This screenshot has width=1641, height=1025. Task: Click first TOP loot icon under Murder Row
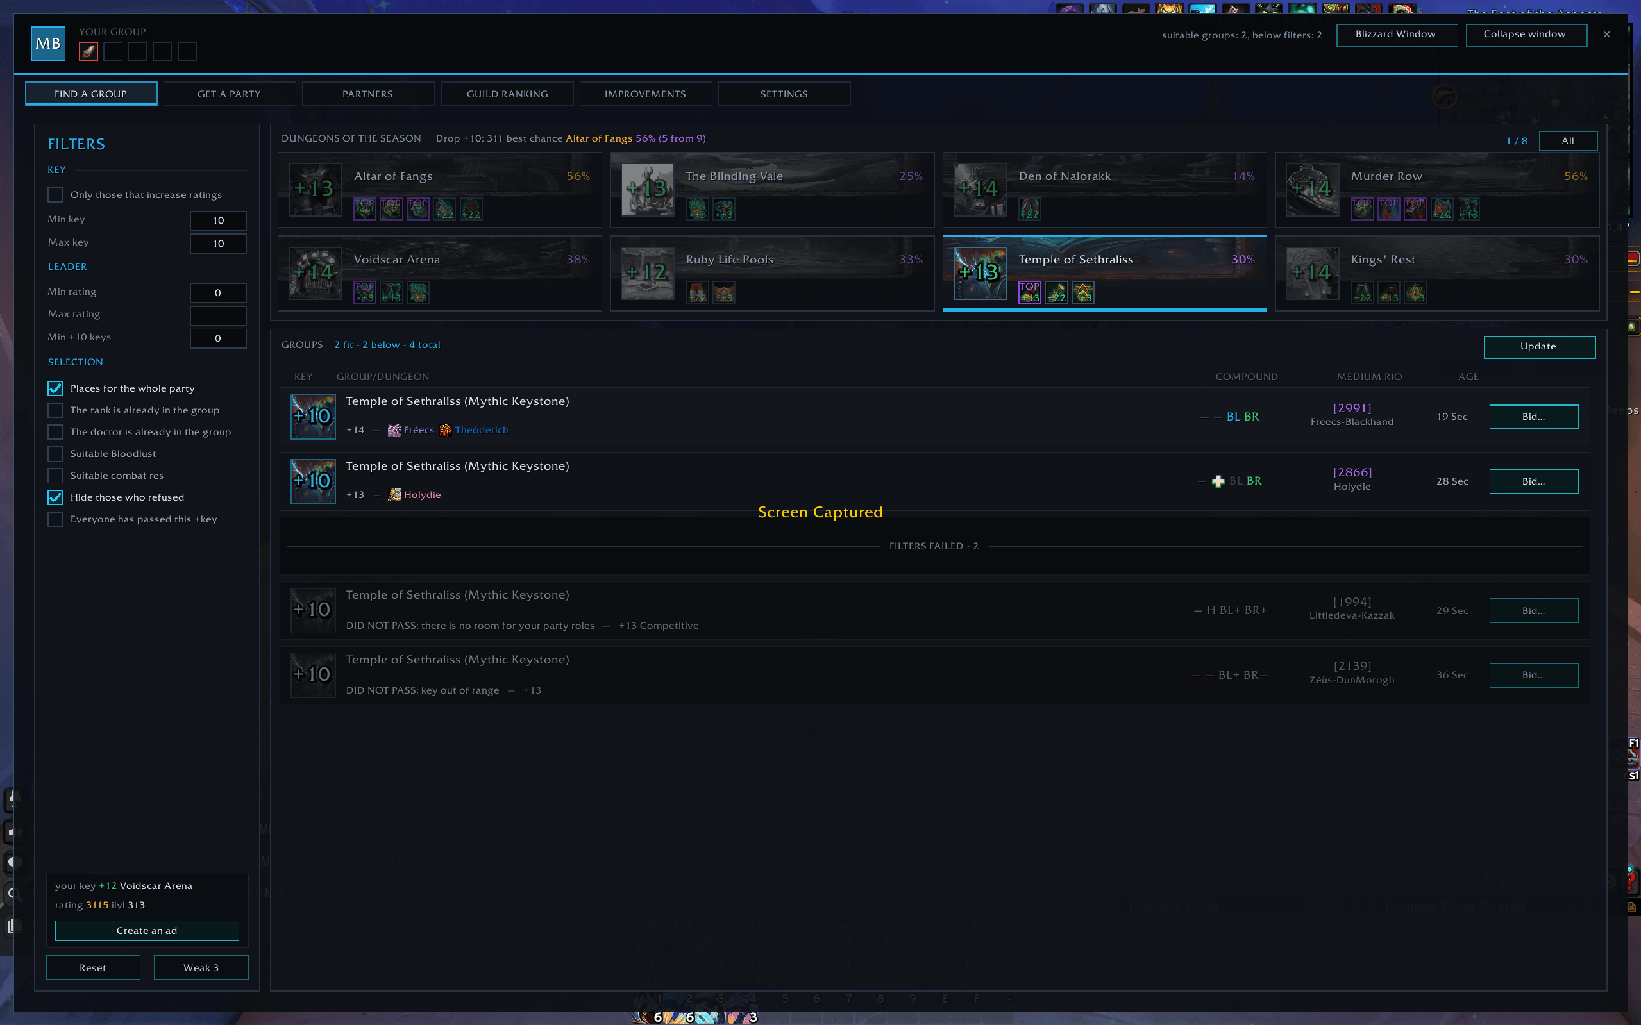coord(1361,209)
